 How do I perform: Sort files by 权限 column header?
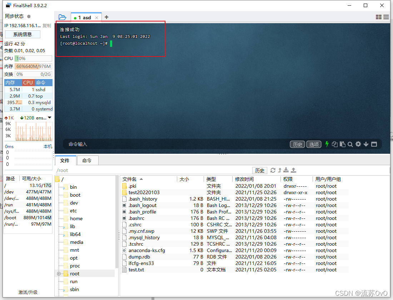click(297, 179)
